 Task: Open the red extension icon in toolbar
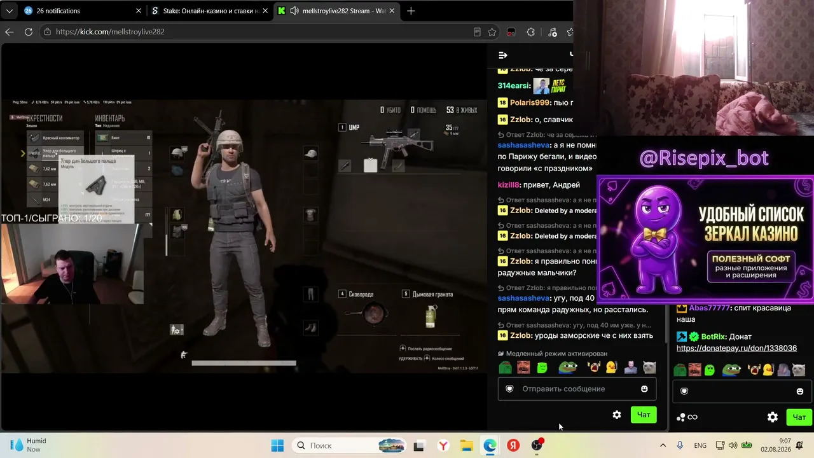(511, 32)
